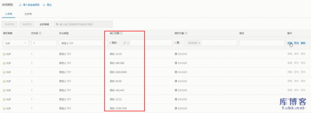Click the import icon beside 导入安全组规则
The image size is (311, 113).
[x=20, y=5]
